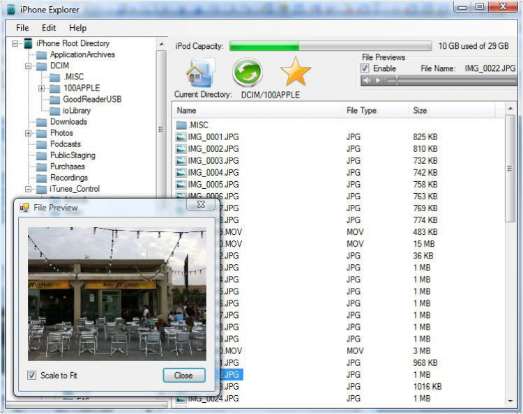Image resolution: width=523 pixels, height=414 pixels.
Task: Sort by the File Type column header
Action: point(376,110)
